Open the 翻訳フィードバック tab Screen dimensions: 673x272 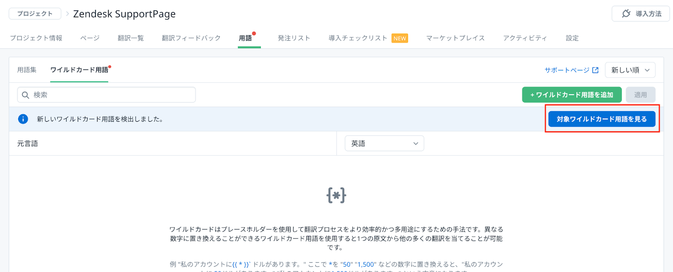[191, 38]
